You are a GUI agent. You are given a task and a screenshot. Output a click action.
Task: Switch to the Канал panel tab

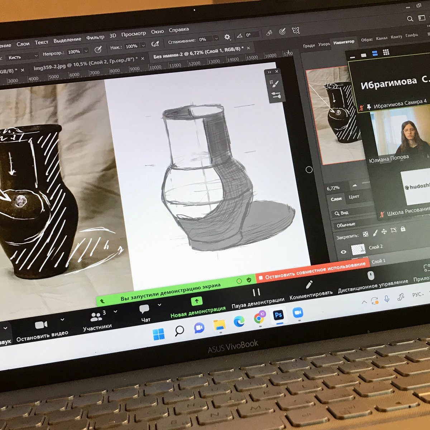[382, 38]
